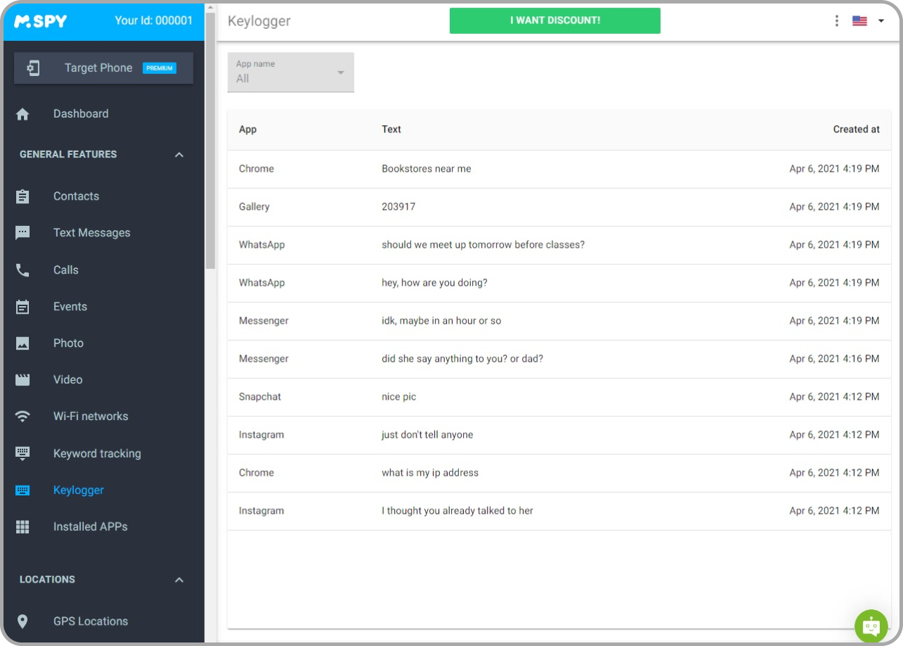903x646 pixels.
Task: Click the Contacts clipboard icon
Action: click(23, 196)
